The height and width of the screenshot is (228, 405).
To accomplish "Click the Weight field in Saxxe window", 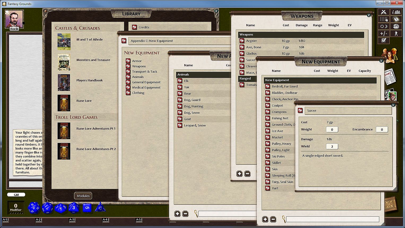I will [x=332, y=129].
